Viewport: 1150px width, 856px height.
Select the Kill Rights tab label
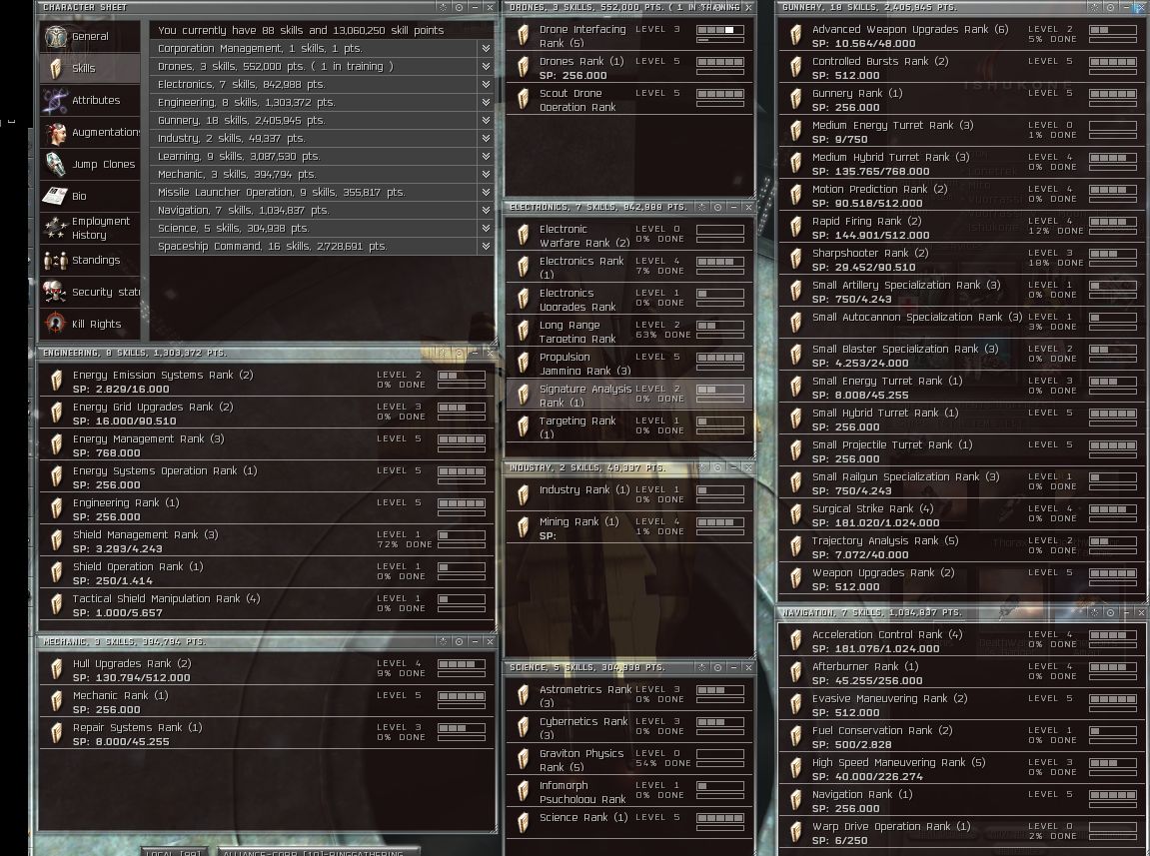[x=96, y=325]
